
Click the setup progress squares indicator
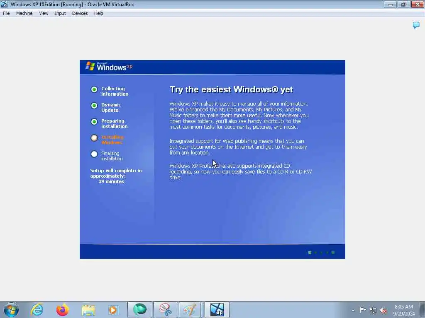coord(322,253)
